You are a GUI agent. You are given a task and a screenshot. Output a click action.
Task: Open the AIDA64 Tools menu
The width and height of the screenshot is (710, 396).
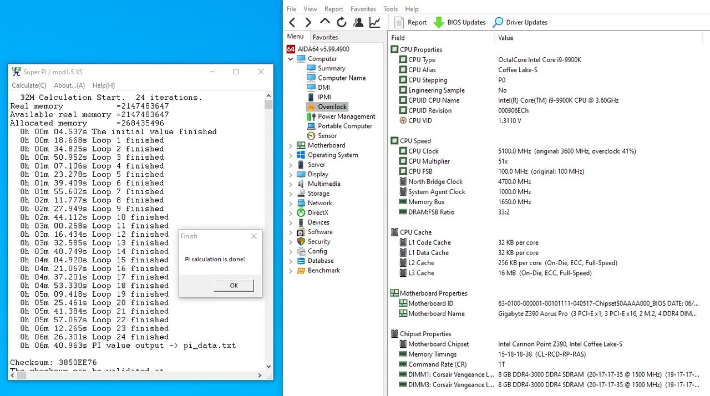pyautogui.click(x=390, y=9)
